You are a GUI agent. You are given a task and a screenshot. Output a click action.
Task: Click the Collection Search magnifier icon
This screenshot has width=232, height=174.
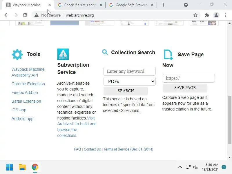tap(105, 52)
